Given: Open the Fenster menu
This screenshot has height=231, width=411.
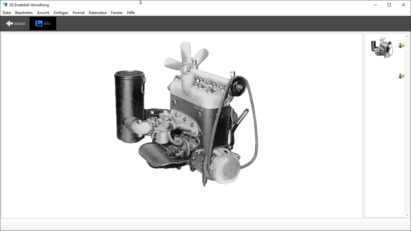Looking at the screenshot, I should point(117,13).
